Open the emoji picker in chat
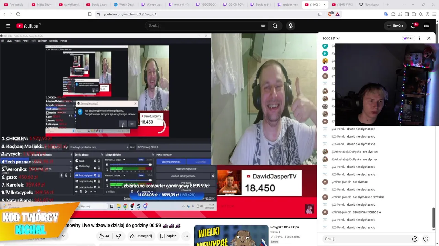This screenshot has height=246, width=439. tap(415, 239)
